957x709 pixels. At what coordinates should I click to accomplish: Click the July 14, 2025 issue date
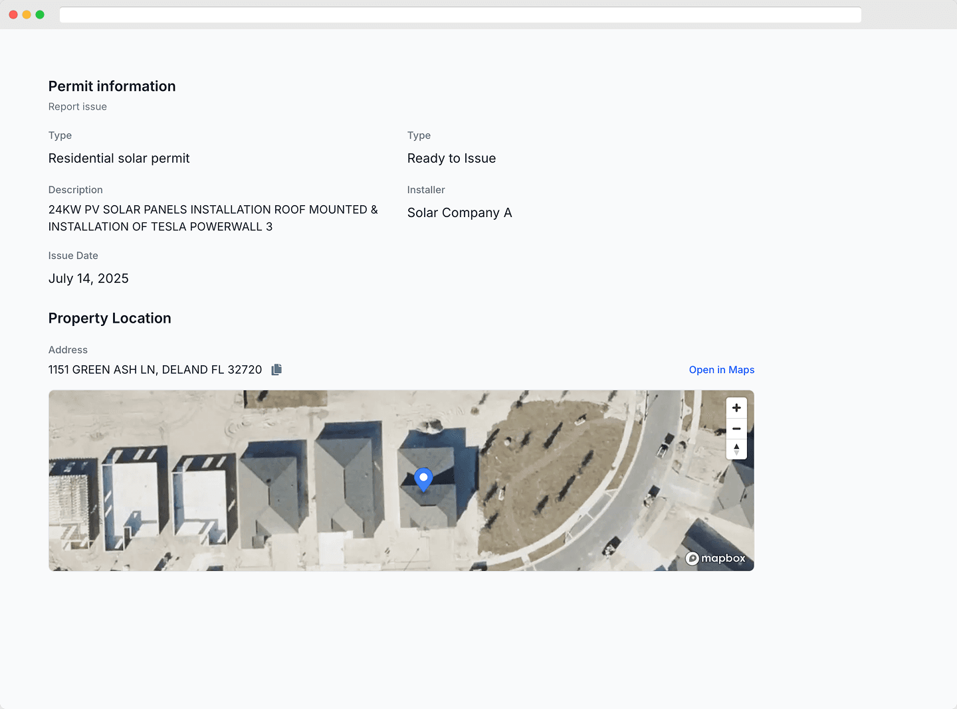coord(88,279)
